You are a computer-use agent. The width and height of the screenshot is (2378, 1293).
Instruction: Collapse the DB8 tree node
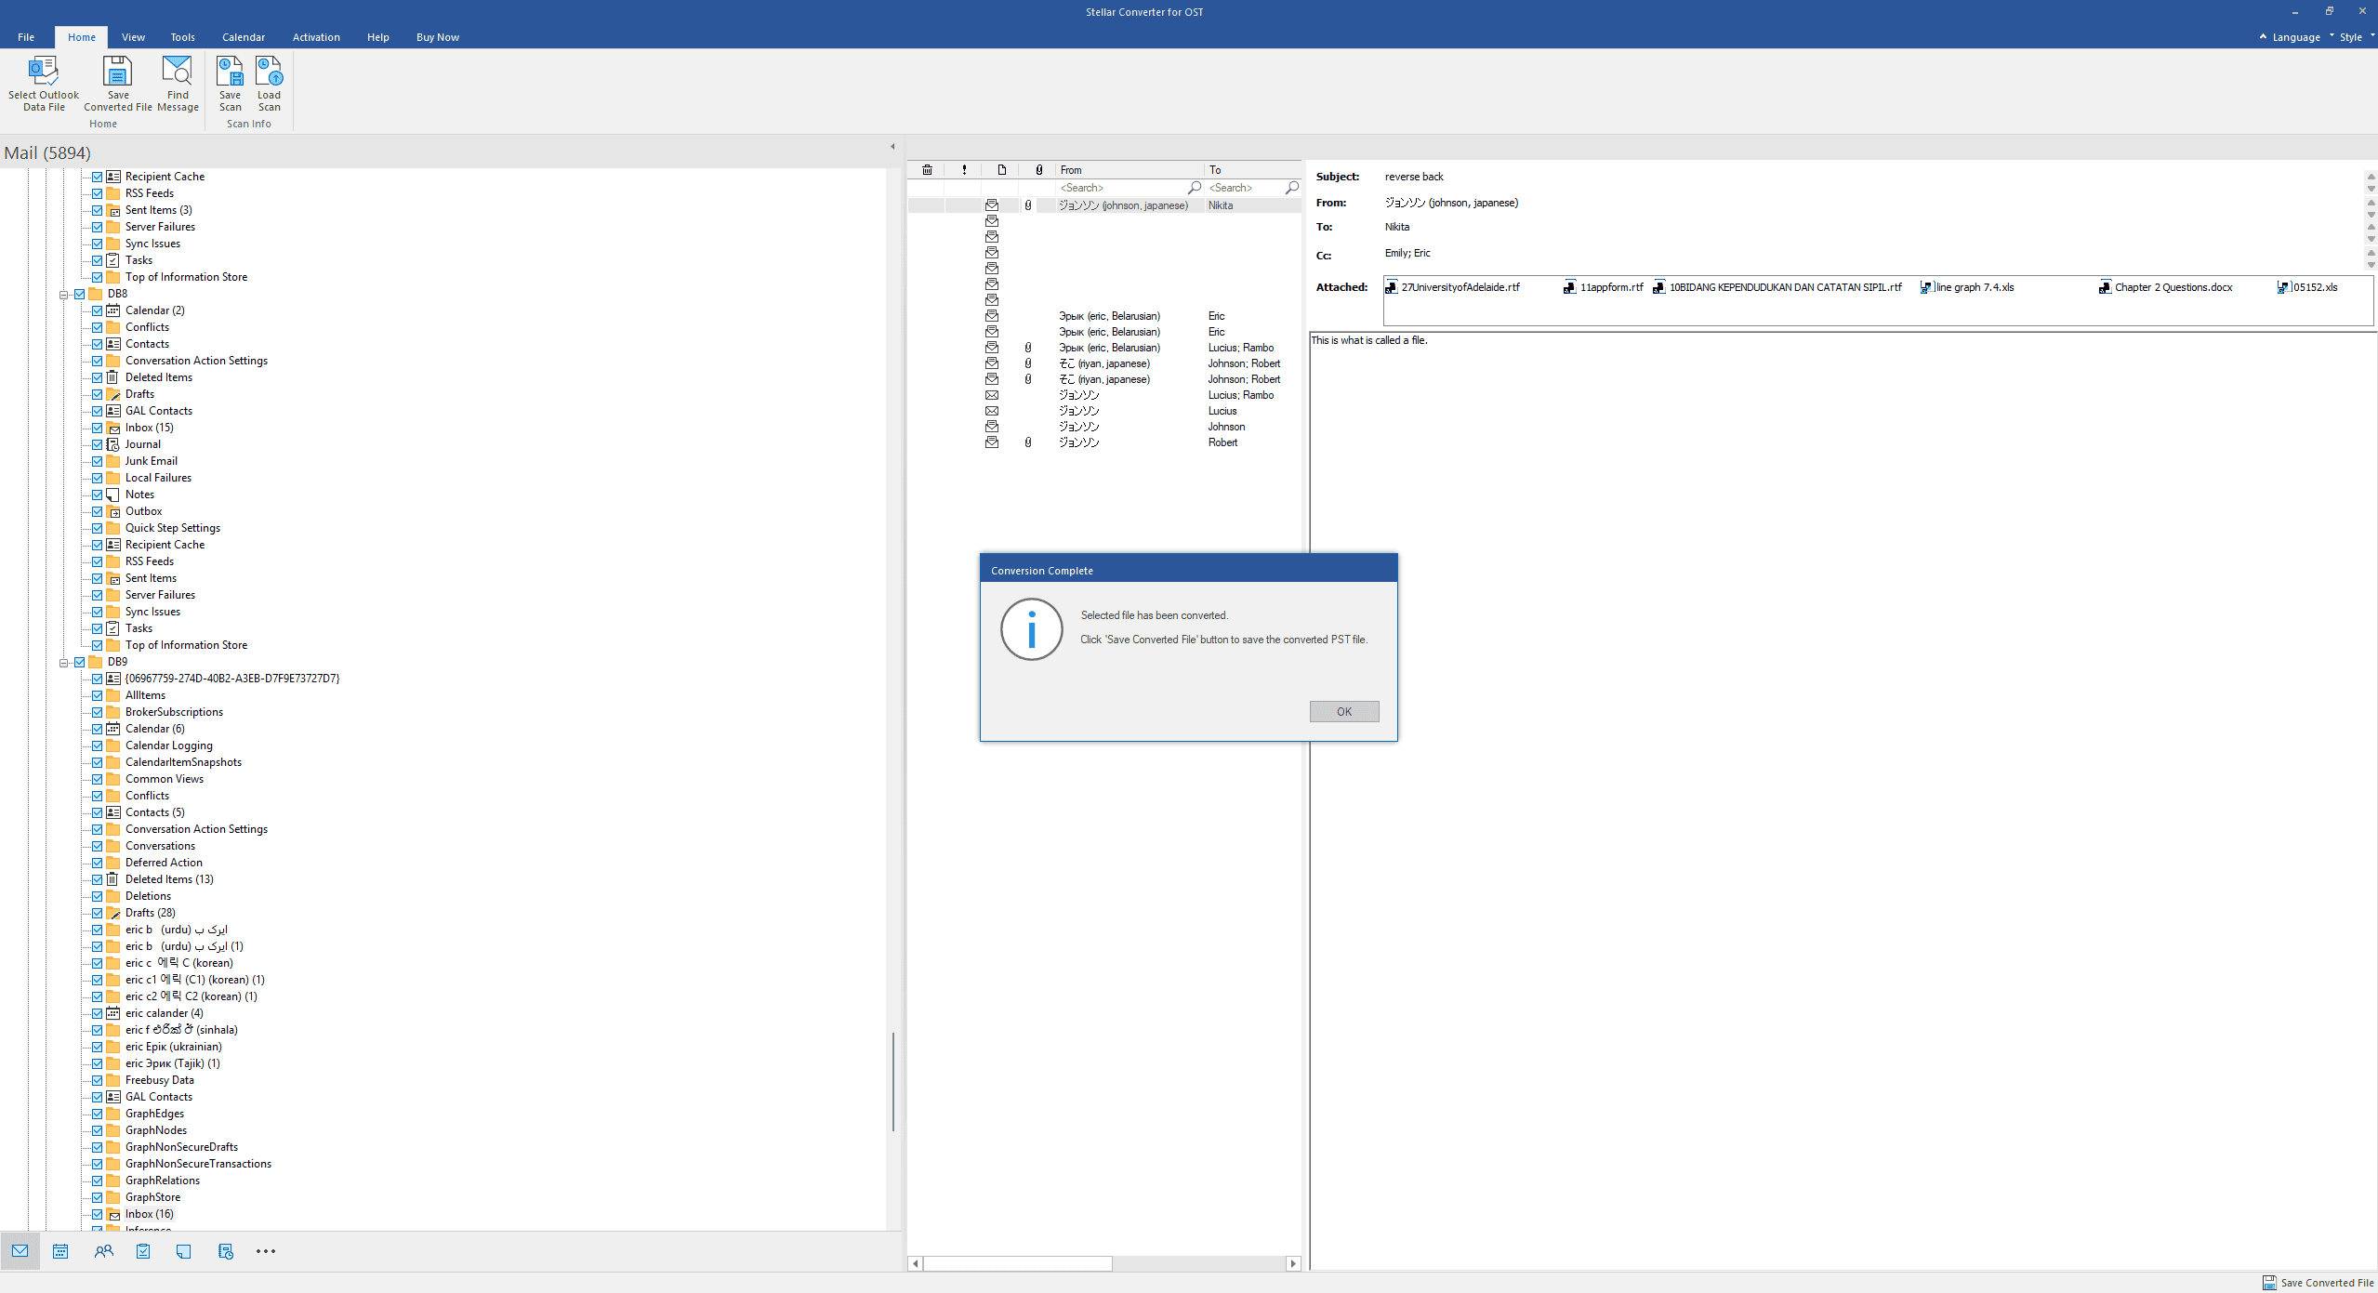click(64, 295)
